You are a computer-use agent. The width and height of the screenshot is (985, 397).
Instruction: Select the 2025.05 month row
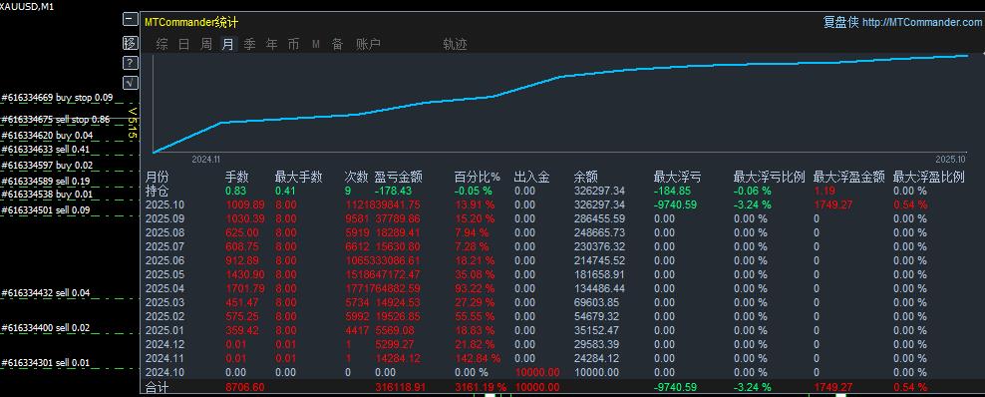tap(561, 274)
